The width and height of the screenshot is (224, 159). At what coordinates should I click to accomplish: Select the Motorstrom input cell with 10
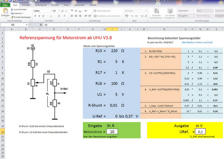(112, 132)
